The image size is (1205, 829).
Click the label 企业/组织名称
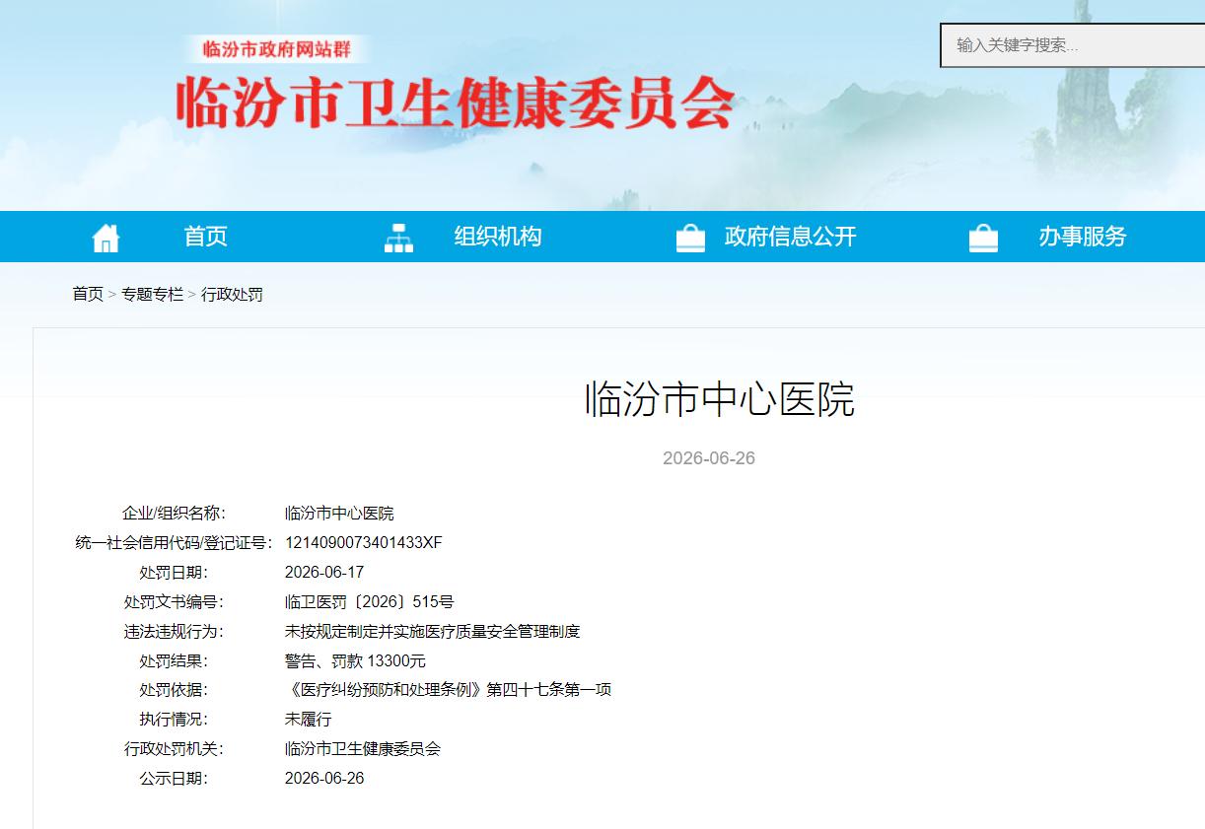click(x=174, y=514)
